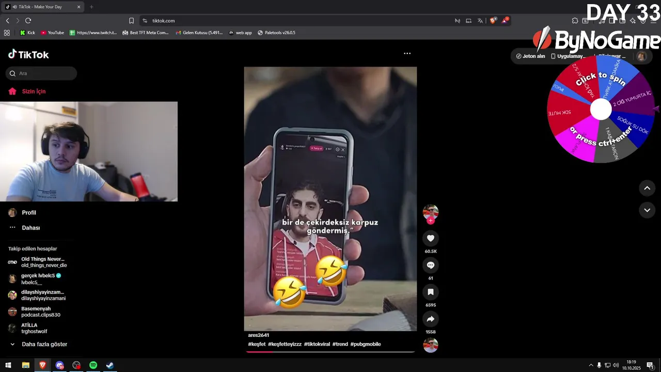Open a new browser tab

click(x=91, y=7)
